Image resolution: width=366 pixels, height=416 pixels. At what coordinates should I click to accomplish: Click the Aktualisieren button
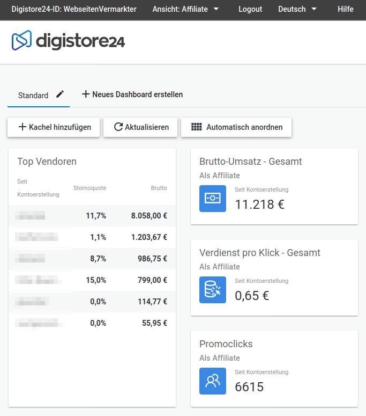click(140, 127)
